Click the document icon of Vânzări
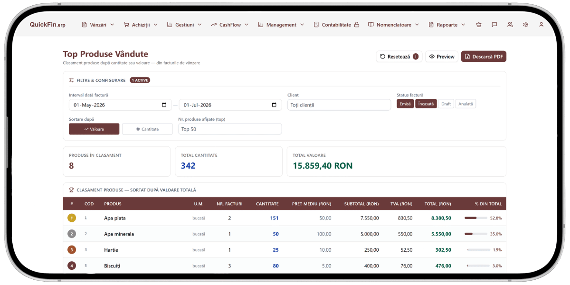The image size is (570, 285). (x=84, y=25)
